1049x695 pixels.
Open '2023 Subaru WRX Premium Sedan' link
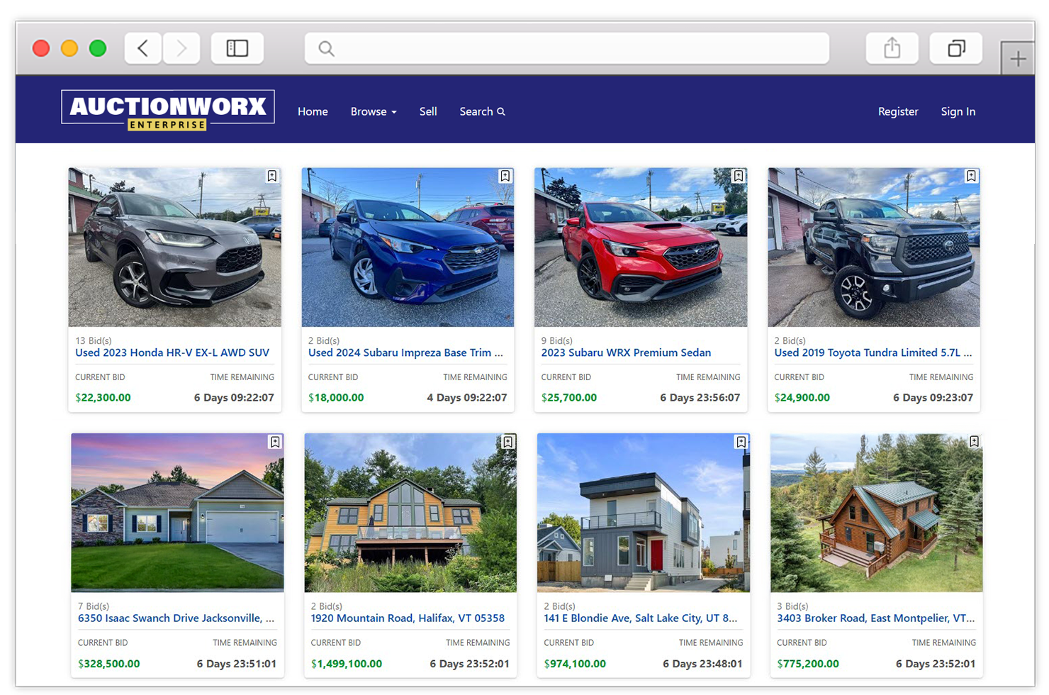(x=626, y=352)
